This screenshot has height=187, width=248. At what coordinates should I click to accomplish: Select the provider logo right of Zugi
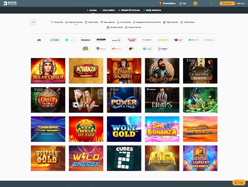[163, 49]
